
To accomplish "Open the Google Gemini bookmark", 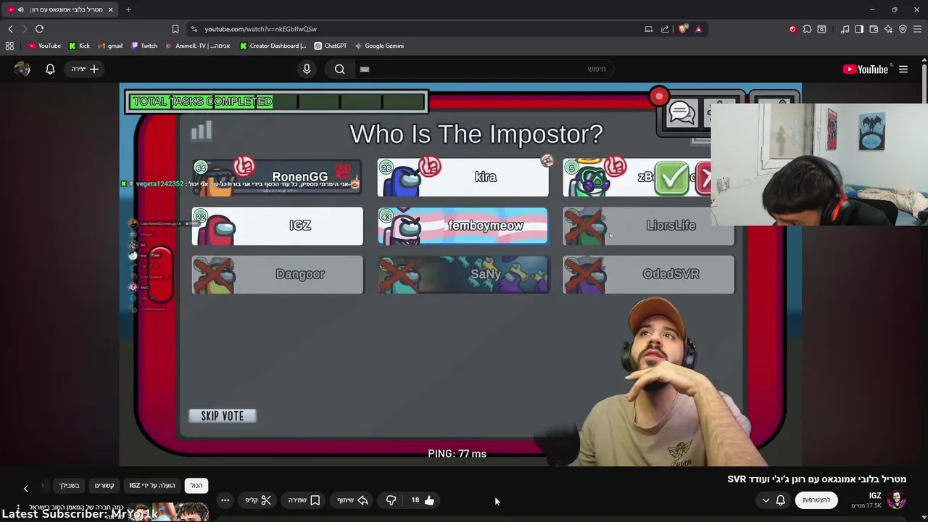I will tap(379, 46).
